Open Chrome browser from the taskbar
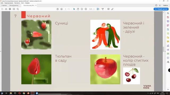The height and width of the screenshot is (95, 170). tap(24, 93)
